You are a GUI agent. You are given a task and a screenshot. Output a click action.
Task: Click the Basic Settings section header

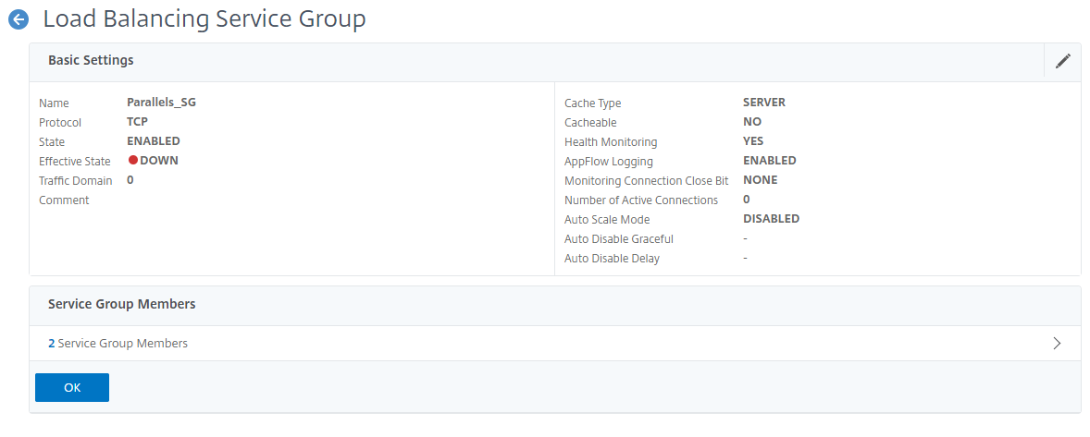coord(91,61)
